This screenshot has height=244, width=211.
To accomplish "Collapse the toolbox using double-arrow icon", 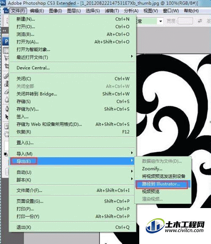I will 4,30.
